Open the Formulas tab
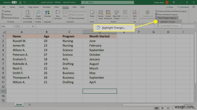 coord(46,7)
